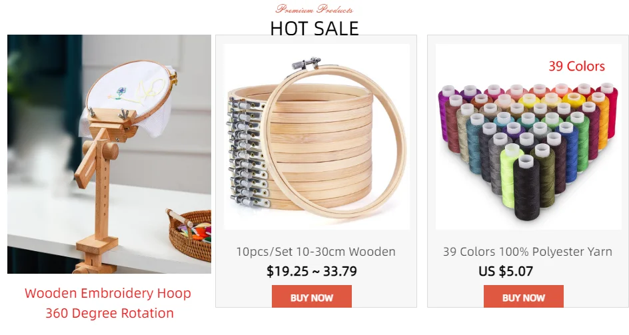Click the 39 Colors 100% Polyester Yarn title

(x=528, y=252)
